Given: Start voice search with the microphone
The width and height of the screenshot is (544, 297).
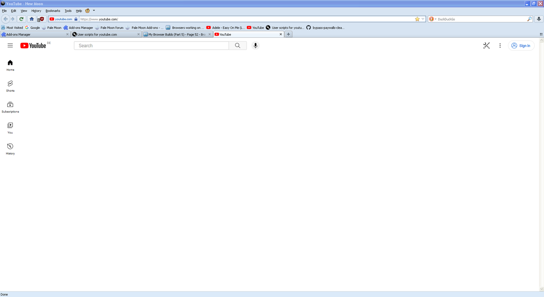Looking at the screenshot, I should pyautogui.click(x=255, y=45).
